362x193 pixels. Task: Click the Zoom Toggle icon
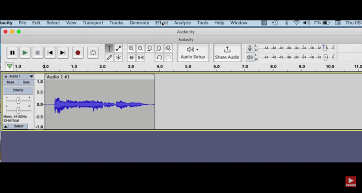click(169, 48)
